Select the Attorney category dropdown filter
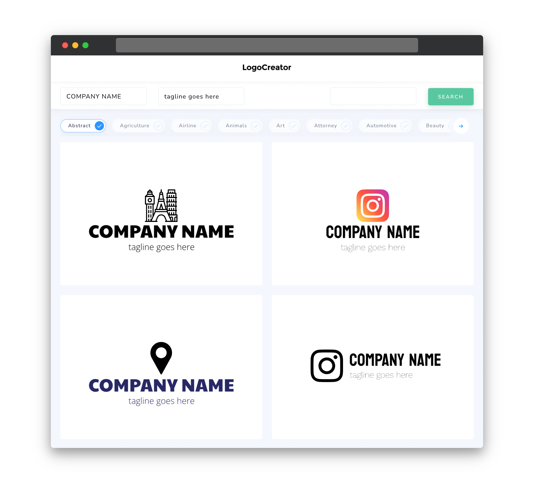534x483 pixels. [331, 126]
